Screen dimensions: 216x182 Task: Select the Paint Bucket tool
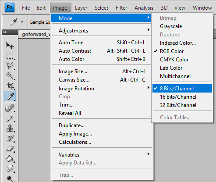(x=10, y=159)
